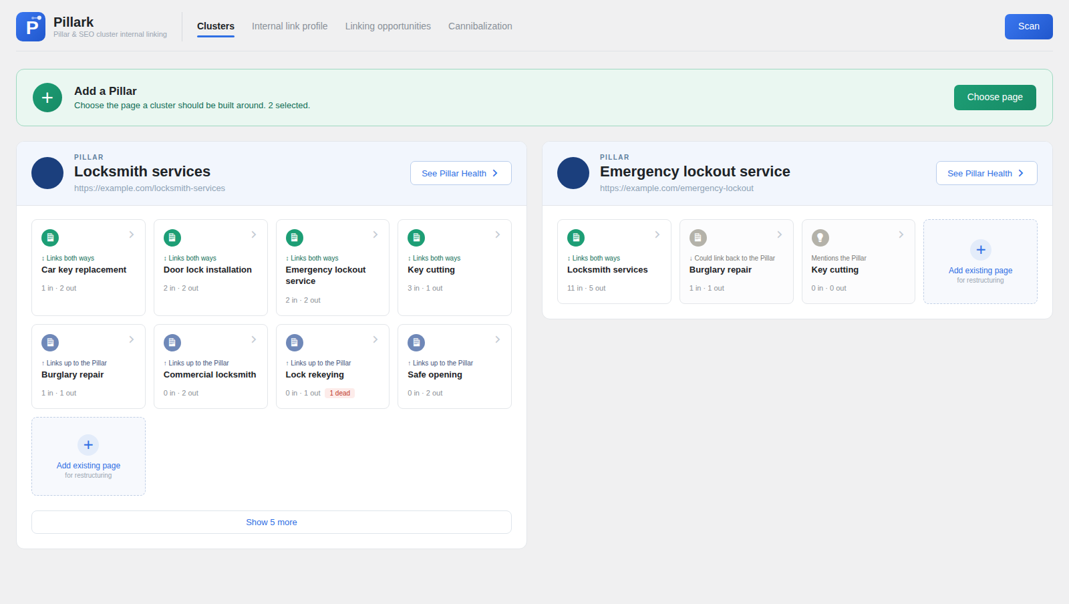1069x604 pixels.
Task: Expand Commercial locksmith card chevron
Action: click(x=254, y=339)
